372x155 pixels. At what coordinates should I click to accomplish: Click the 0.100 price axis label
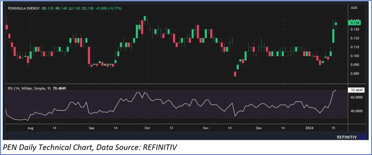pyautogui.click(x=355, y=56)
